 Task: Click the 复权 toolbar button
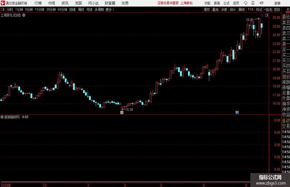click(x=207, y=10)
